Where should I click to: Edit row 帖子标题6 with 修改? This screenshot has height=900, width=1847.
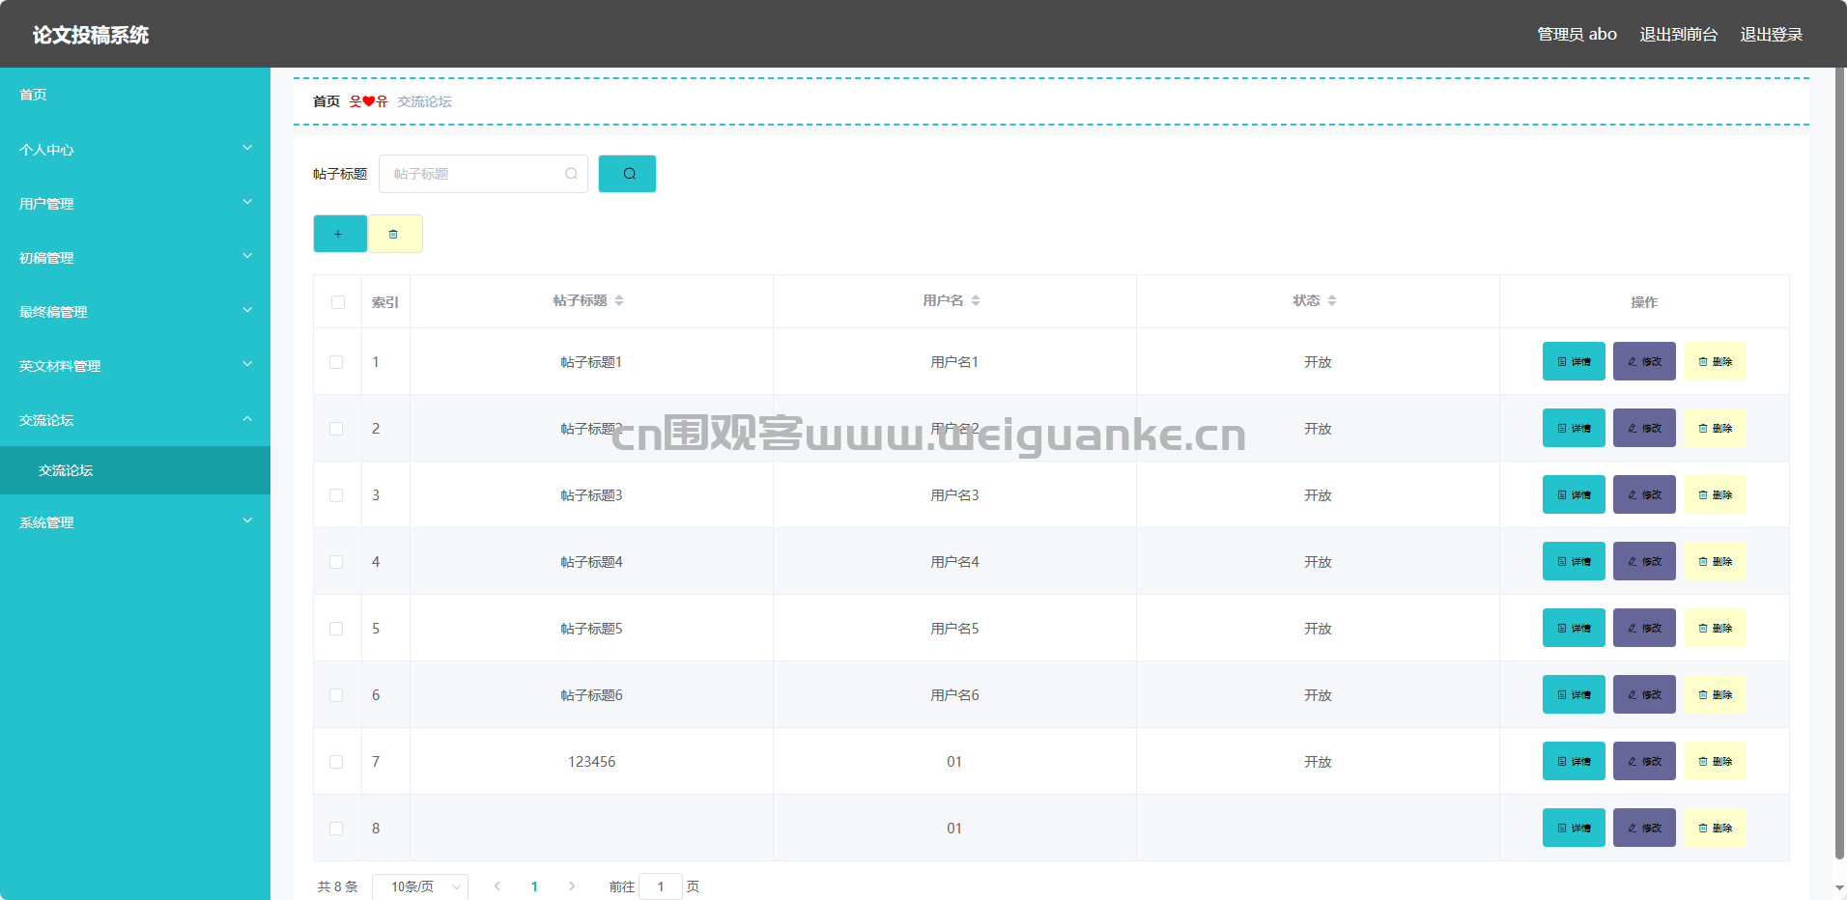point(1644,694)
